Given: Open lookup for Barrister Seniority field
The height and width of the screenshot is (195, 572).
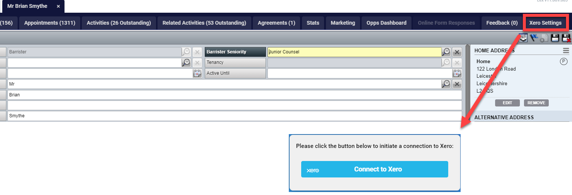Looking at the screenshot, I should point(446,52).
